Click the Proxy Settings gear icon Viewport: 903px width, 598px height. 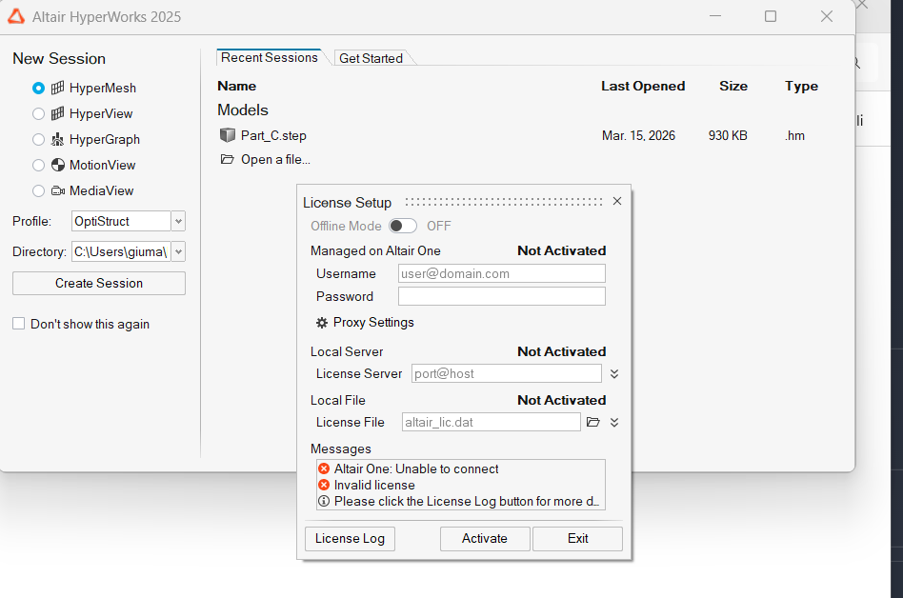[x=322, y=323]
